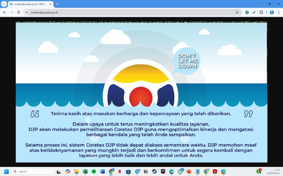Screen dimensions: 283x176
Task: Open Steam from the taskbar
Action: 154,171
